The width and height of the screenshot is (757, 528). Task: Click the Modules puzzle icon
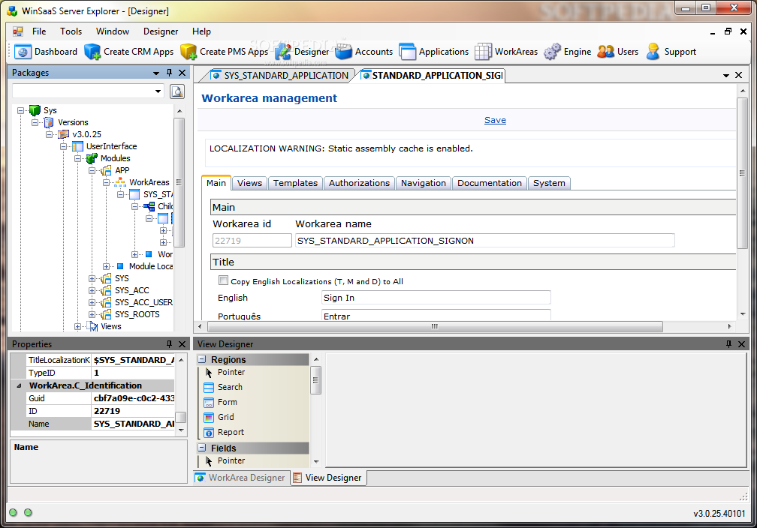[92, 158]
